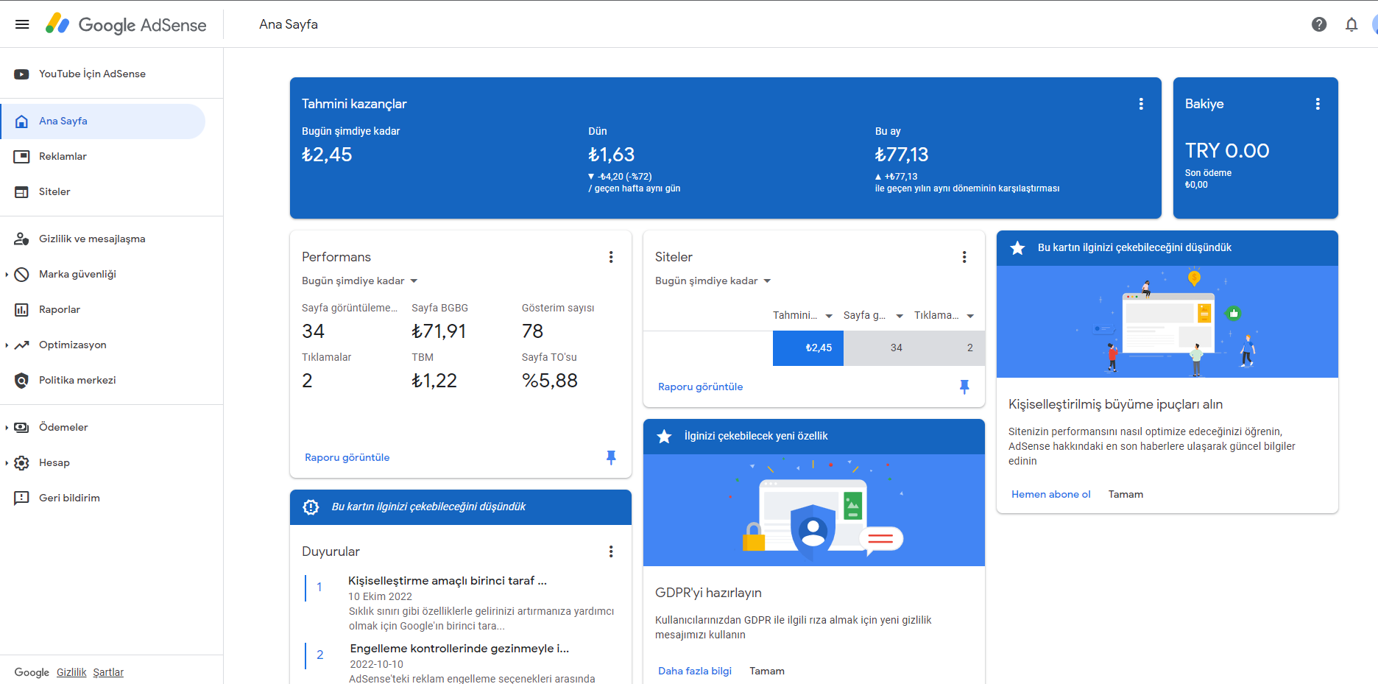Click Sayfa BGBG value ₺71,91

tap(439, 331)
